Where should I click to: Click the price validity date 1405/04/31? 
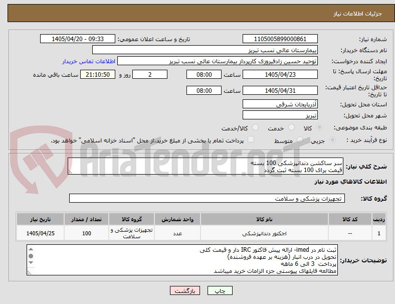tap(280, 90)
